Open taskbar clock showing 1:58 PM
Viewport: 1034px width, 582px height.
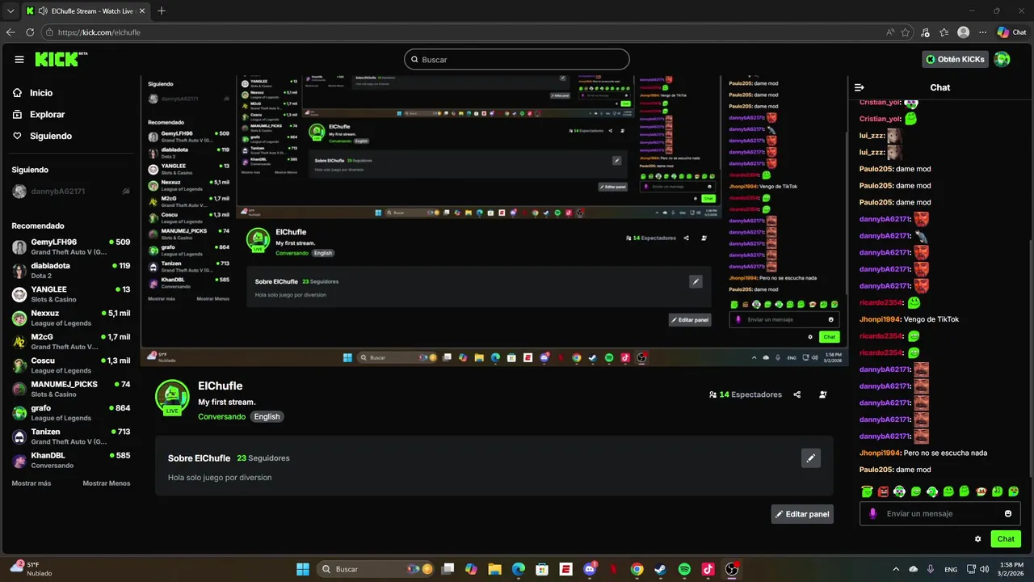pyautogui.click(x=1011, y=569)
